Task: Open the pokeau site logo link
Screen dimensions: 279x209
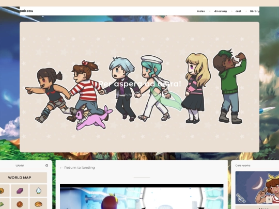Action: pos(26,11)
